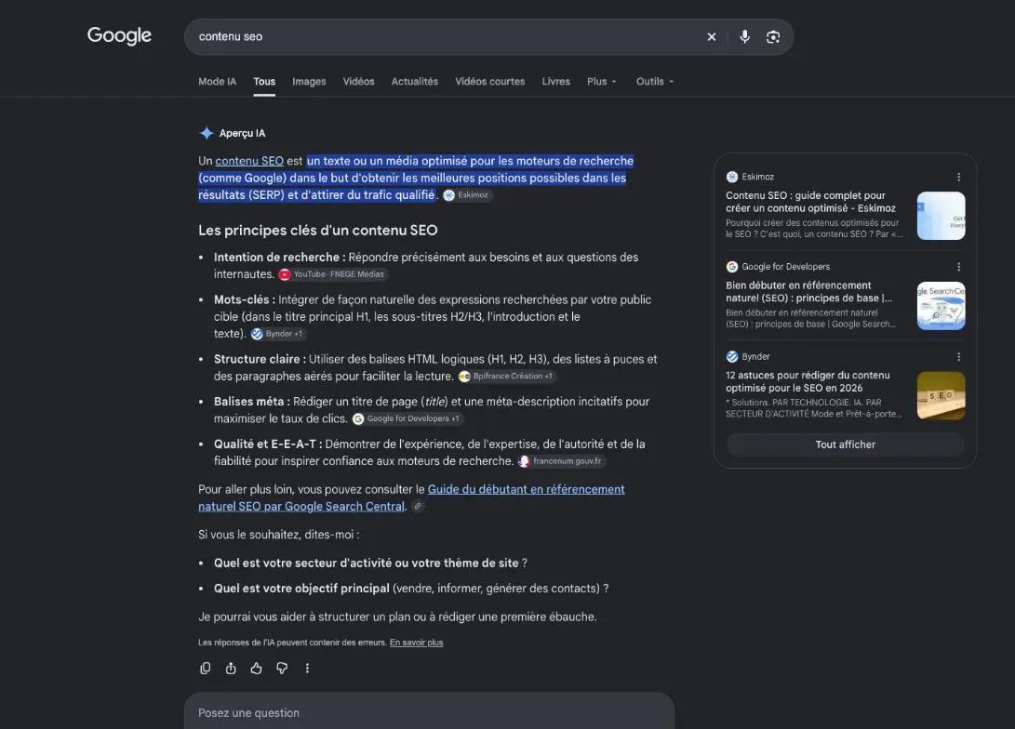Expand the Outils dropdown
This screenshot has width=1015, height=729.
coord(654,82)
